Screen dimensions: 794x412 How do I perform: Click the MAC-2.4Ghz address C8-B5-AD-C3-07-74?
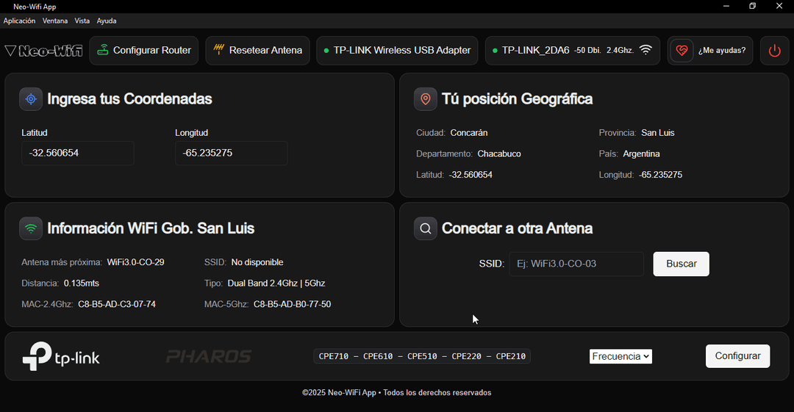[x=117, y=304]
